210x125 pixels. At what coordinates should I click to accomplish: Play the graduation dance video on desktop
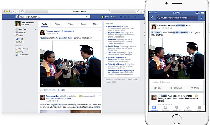point(70,64)
